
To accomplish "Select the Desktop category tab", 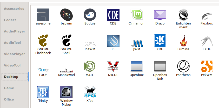I will 15,77.
